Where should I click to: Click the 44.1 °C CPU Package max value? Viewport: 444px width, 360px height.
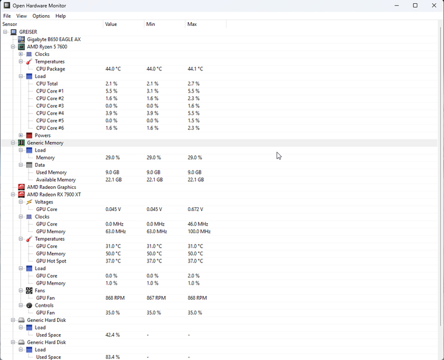pyautogui.click(x=195, y=69)
